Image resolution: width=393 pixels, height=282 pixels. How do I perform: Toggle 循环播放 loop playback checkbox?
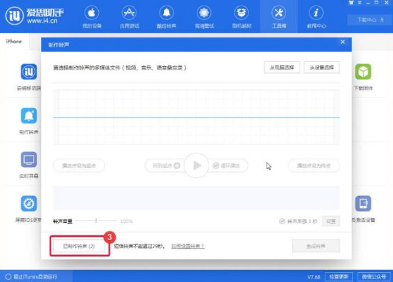pos(216,166)
